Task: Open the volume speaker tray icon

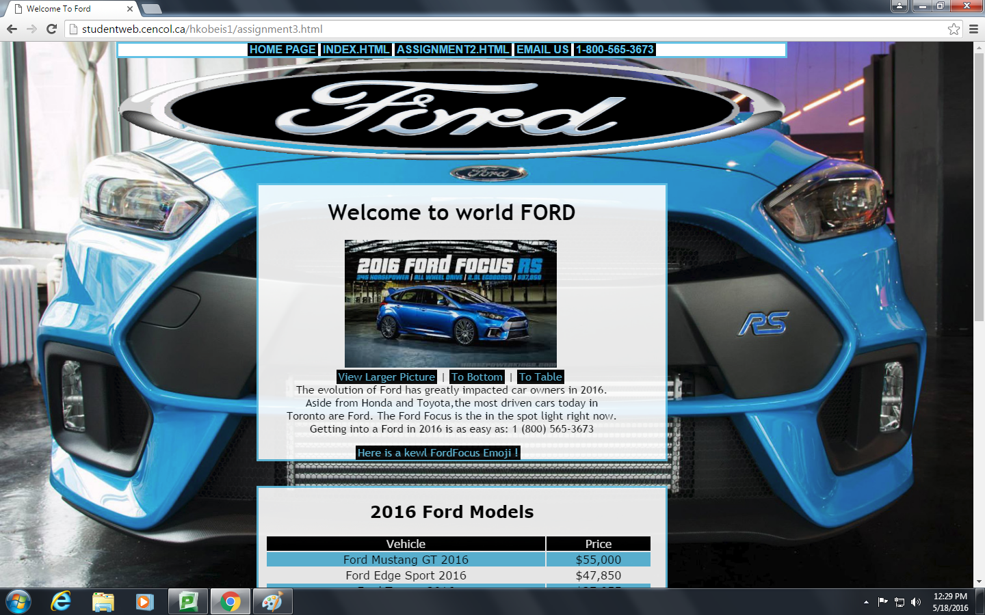Action: click(916, 602)
